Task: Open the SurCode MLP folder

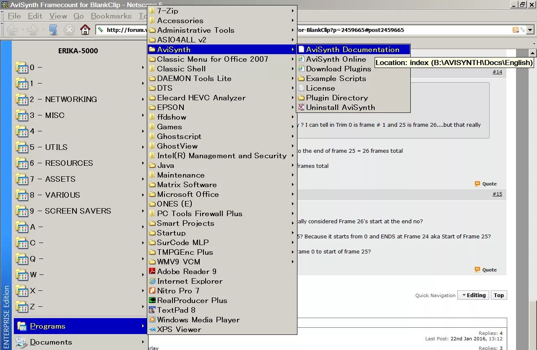Action: click(222, 243)
